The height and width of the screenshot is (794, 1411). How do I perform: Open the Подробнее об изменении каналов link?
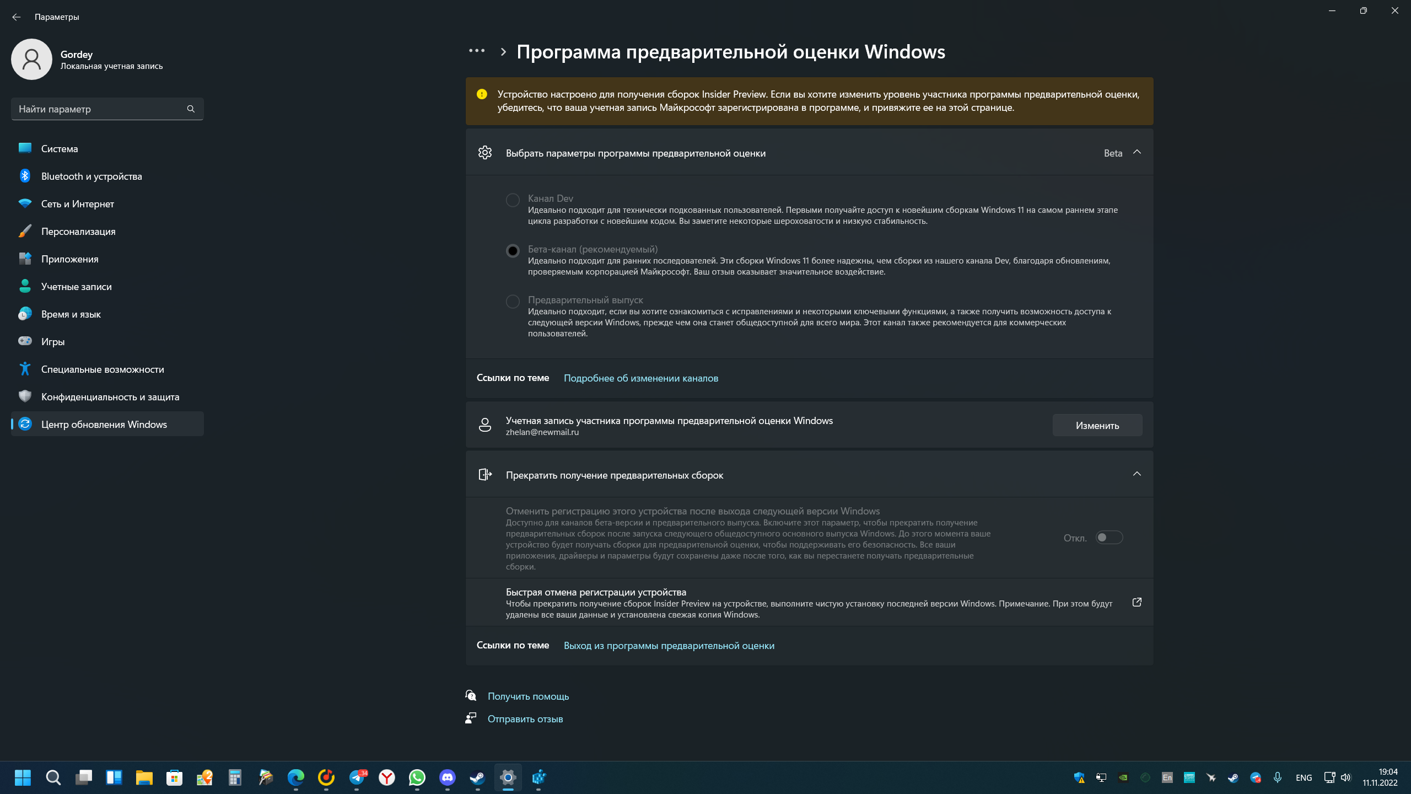click(x=640, y=378)
